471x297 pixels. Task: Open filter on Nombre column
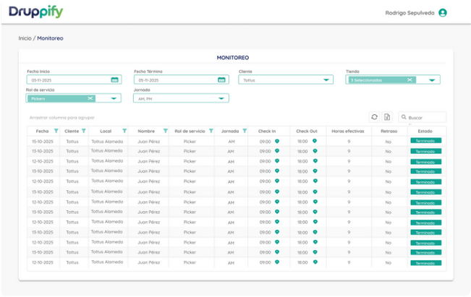(165, 131)
